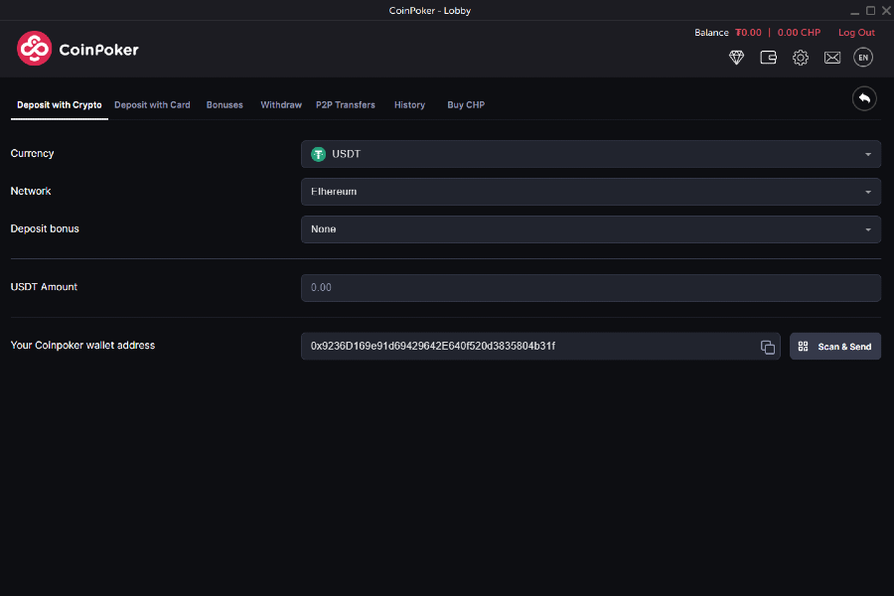Image resolution: width=894 pixels, height=596 pixels.
Task: Open the settings gear icon
Action: click(801, 58)
